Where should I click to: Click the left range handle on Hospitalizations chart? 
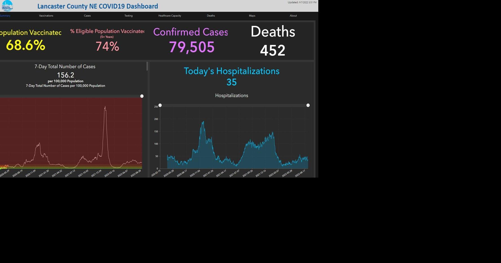point(160,105)
